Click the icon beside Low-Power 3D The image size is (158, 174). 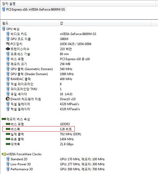click(8, 164)
